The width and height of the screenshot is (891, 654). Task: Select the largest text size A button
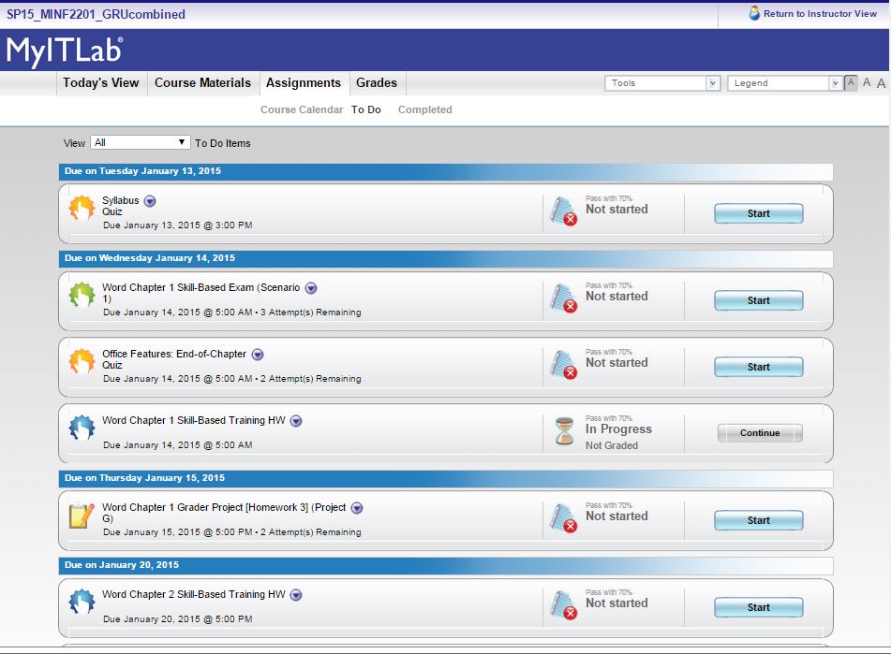pos(882,83)
